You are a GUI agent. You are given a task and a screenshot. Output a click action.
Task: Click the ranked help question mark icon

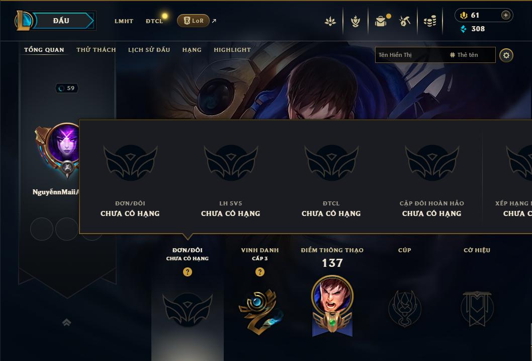click(x=187, y=272)
